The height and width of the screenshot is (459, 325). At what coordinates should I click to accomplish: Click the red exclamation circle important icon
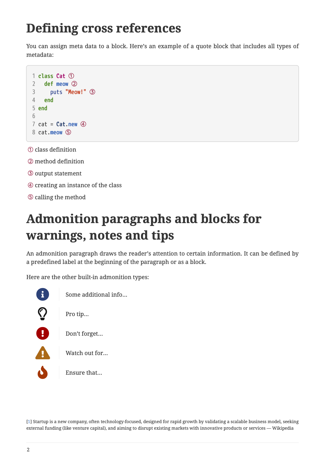click(42, 333)
